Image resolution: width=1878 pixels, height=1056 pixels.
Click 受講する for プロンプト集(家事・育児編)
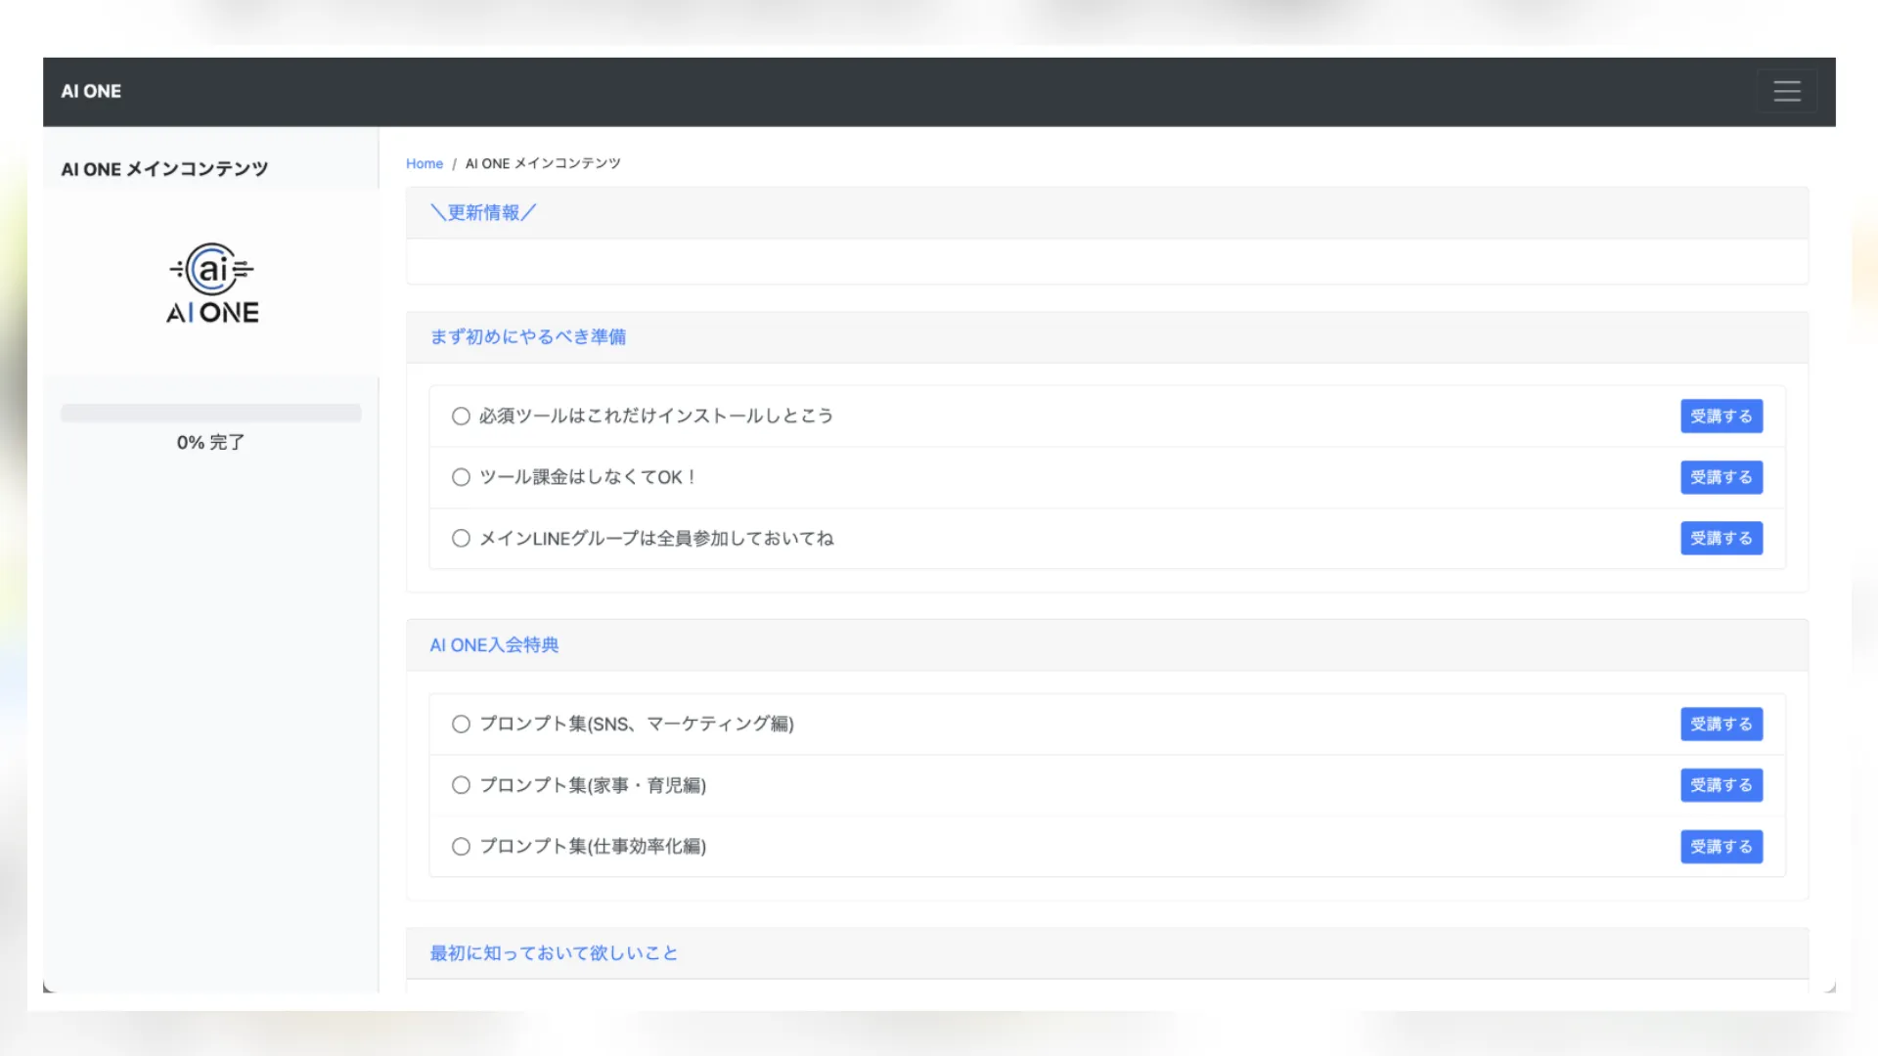(1721, 785)
